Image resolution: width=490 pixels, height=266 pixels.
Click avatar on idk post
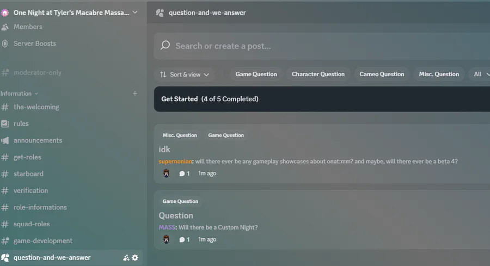166,174
